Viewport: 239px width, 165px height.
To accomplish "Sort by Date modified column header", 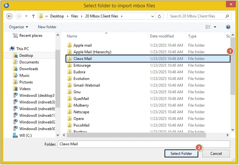I will click(162, 36).
